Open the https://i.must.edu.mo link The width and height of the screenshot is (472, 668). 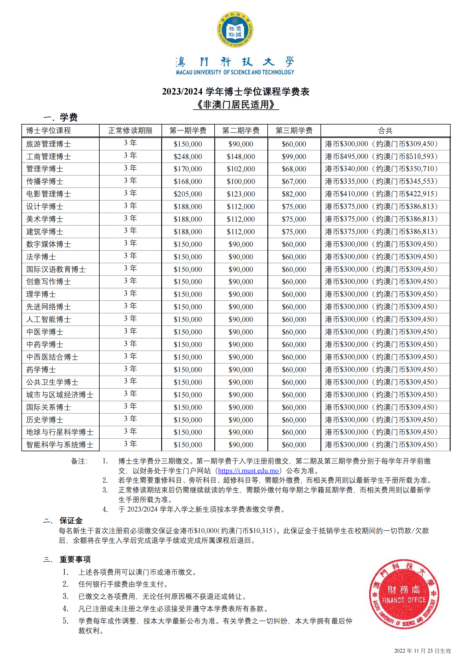point(248,470)
